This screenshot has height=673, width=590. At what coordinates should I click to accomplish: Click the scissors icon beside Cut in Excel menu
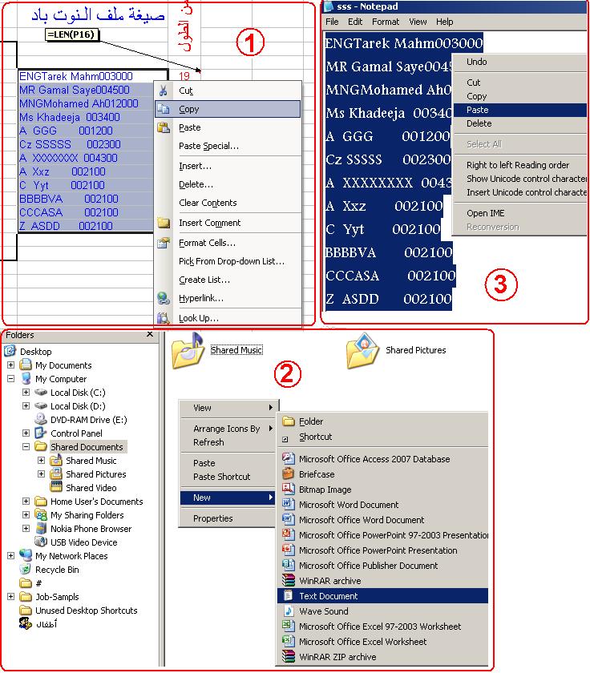[x=164, y=91]
